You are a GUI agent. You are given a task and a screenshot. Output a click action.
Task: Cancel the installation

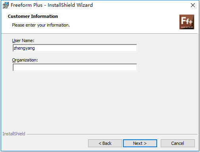click(178, 143)
